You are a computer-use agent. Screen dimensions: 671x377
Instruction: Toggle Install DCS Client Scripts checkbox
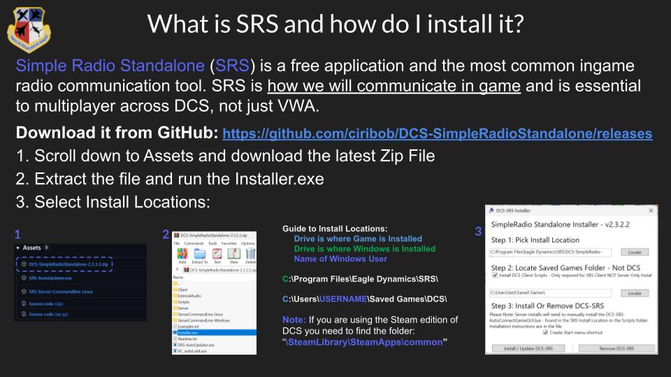coord(495,275)
